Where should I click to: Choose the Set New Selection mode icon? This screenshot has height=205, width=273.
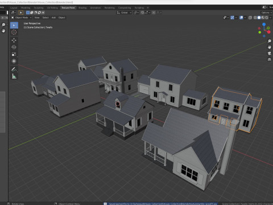[x=28, y=13]
